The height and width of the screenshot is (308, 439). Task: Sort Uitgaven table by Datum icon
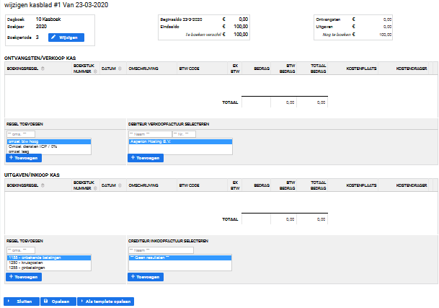pyautogui.click(x=120, y=185)
